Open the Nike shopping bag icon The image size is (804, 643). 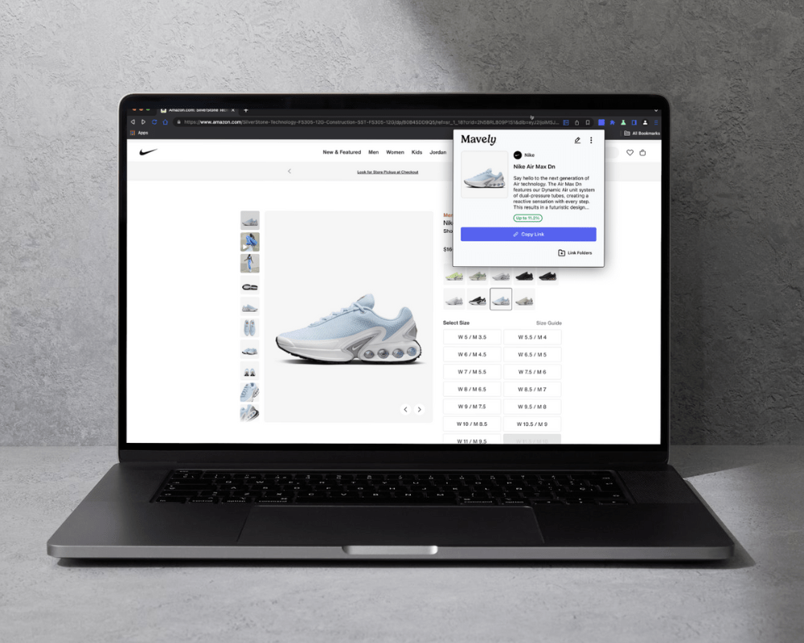point(642,152)
